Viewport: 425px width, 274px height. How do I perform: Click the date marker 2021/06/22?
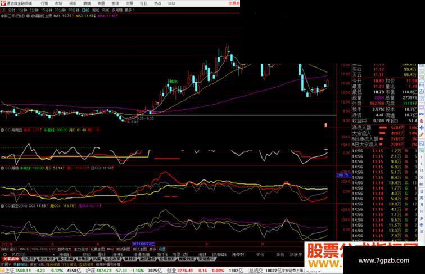tap(143, 244)
